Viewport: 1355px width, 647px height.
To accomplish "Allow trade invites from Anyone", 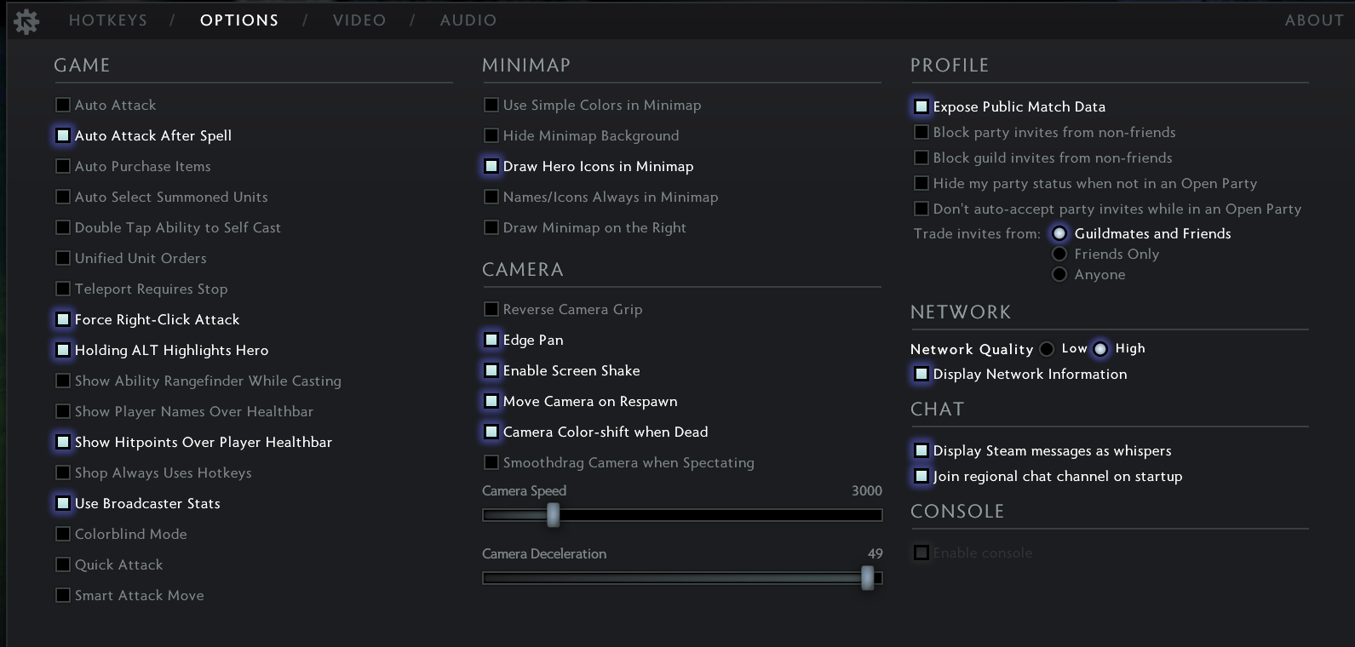I will 1059,274.
